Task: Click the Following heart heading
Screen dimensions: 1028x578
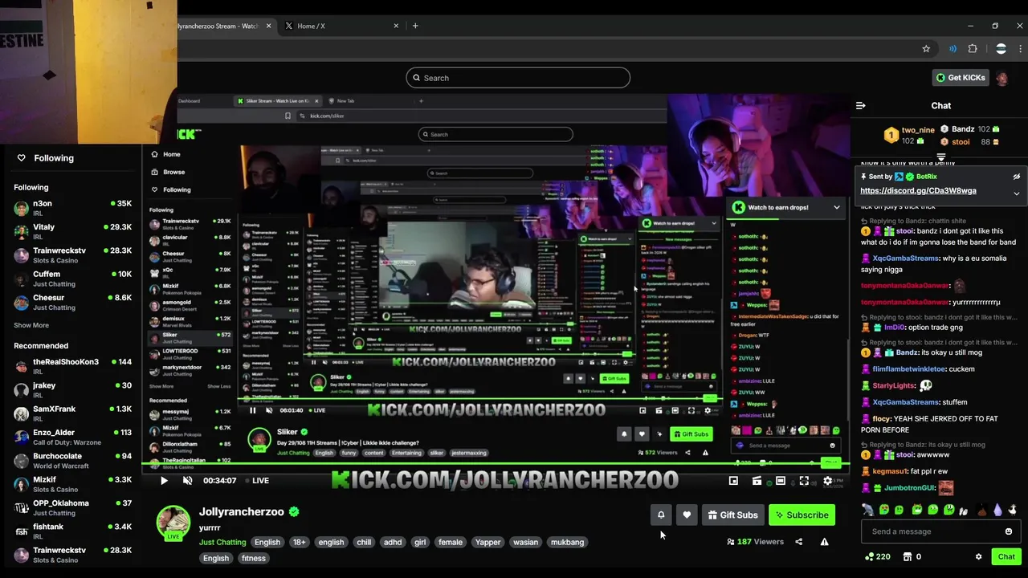Action: tap(46, 158)
